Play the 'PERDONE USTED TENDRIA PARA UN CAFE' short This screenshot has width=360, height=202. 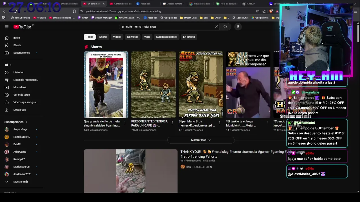pyautogui.click(x=153, y=84)
